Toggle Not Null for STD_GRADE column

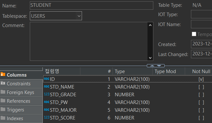pos(201,95)
